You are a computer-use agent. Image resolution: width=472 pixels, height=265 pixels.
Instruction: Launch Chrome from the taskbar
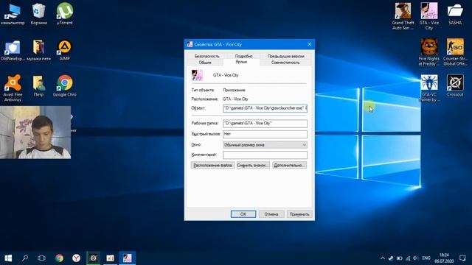click(59, 258)
